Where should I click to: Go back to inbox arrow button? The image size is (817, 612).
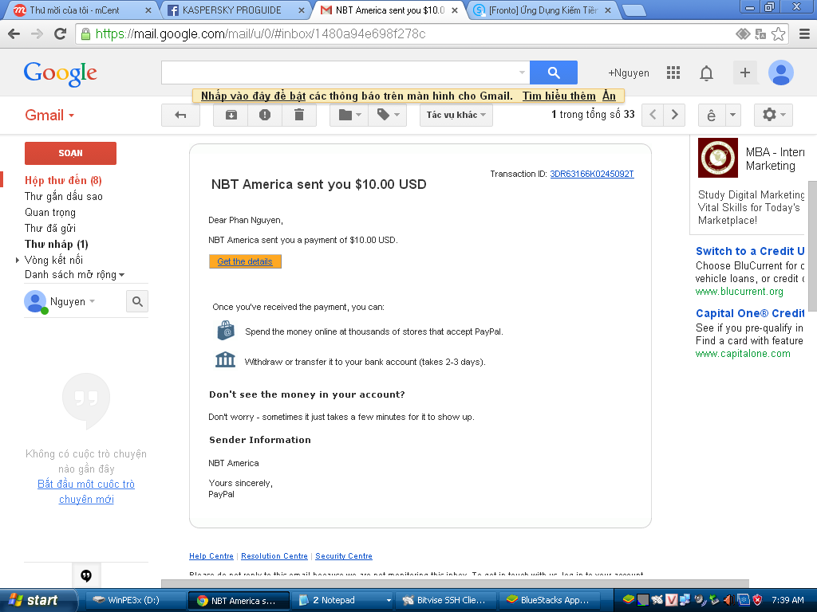pos(181,115)
